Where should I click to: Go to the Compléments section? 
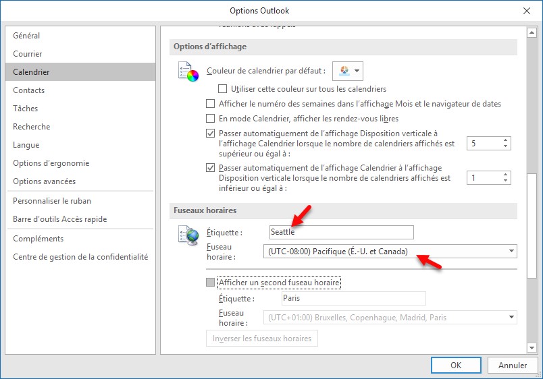point(80,239)
